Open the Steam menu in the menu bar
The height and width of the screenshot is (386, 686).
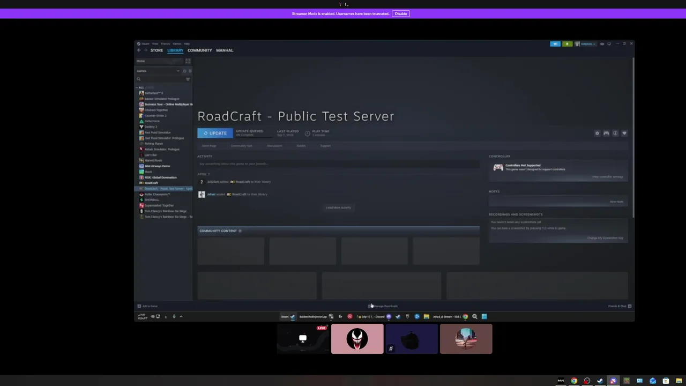pyautogui.click(x=145, y=44)
